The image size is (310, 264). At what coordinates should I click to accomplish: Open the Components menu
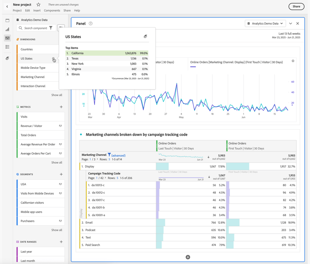(x=52, y=11)
